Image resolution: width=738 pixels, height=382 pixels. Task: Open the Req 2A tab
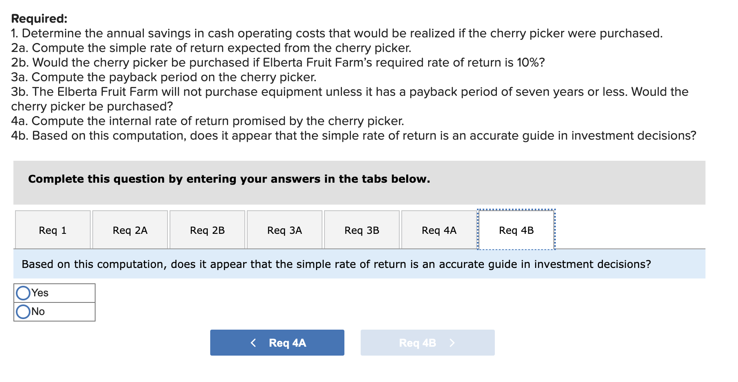129,230
